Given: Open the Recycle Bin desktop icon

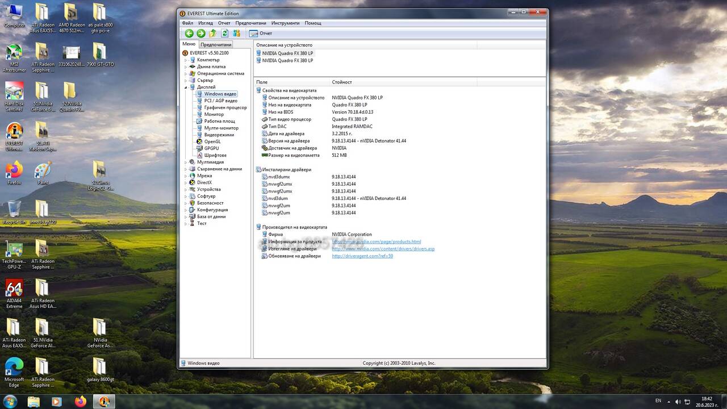Looking at the screenshot, I should 14,212.
